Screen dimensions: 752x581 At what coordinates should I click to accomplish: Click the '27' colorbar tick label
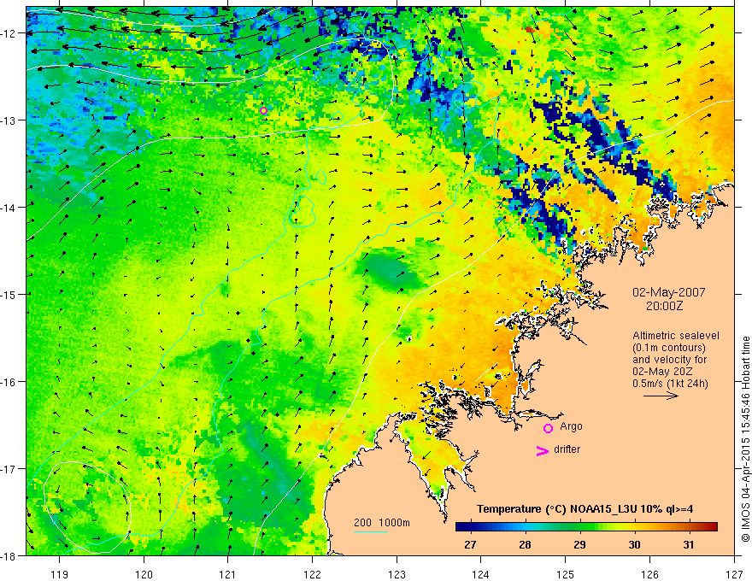(471, 544)
